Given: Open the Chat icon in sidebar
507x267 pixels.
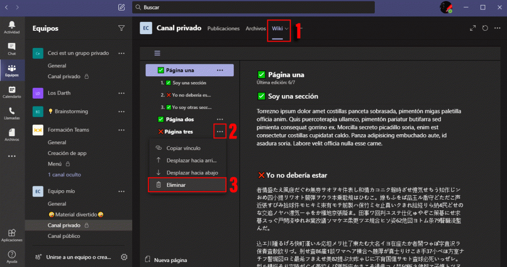Looking at the screenshot, I should pos(12,49).
